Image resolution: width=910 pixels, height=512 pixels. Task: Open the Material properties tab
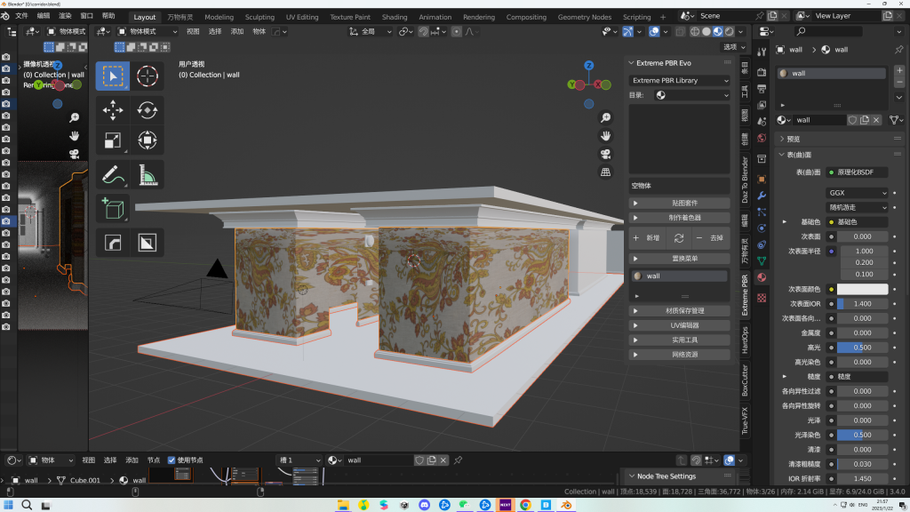762,277
